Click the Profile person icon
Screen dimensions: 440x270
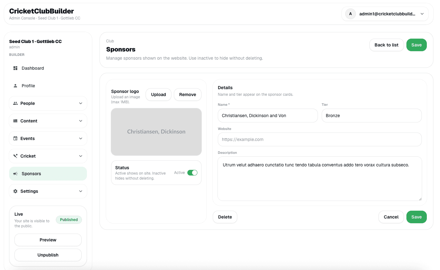coord(15,86)
